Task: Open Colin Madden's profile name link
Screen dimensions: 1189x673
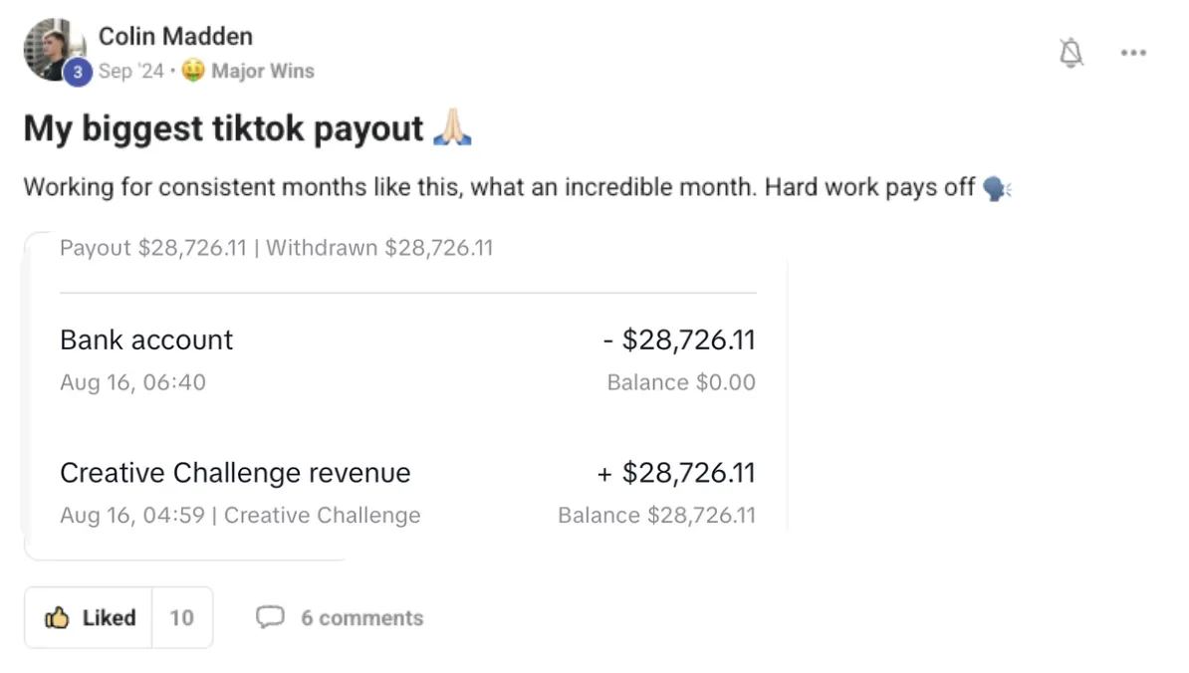Action: tap(175, 36)
